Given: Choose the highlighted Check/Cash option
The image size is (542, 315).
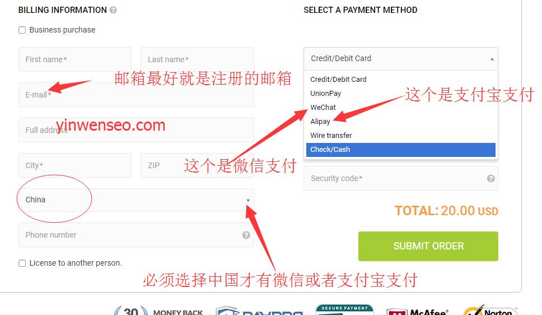Looking at the screenshot, I should point(401,150).
